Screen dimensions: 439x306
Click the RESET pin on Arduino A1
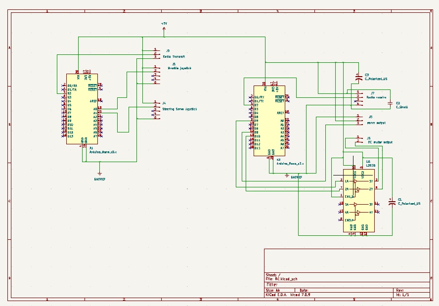point(92,86)
